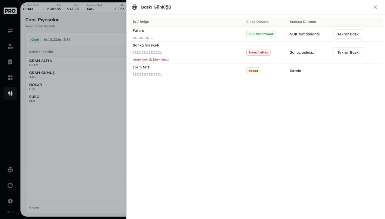The image size is (385, 219).
Task: Click server status text SDK tamamlandı
Action: pyautogui.click(x=305, y=34)
